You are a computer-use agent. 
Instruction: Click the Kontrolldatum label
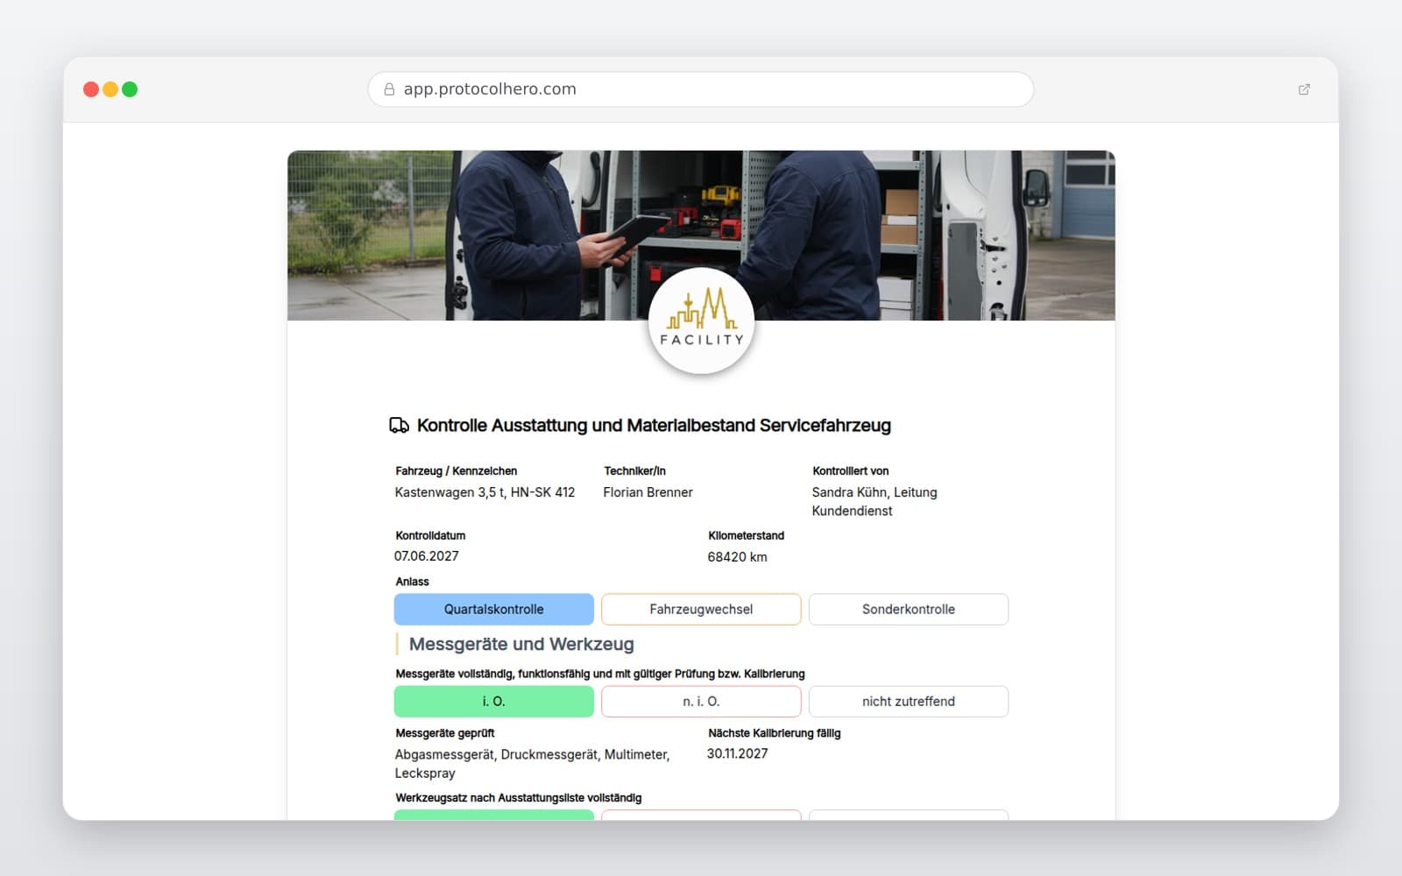click(x=430, y=536)
